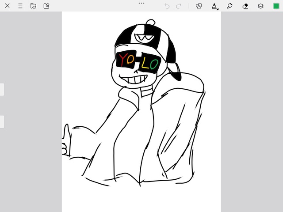Open the green color swatch

[x=276, y=6]
